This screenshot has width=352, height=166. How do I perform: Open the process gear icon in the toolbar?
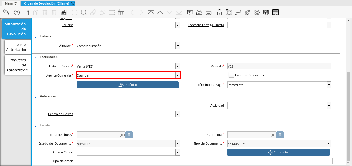coord(257,12)
